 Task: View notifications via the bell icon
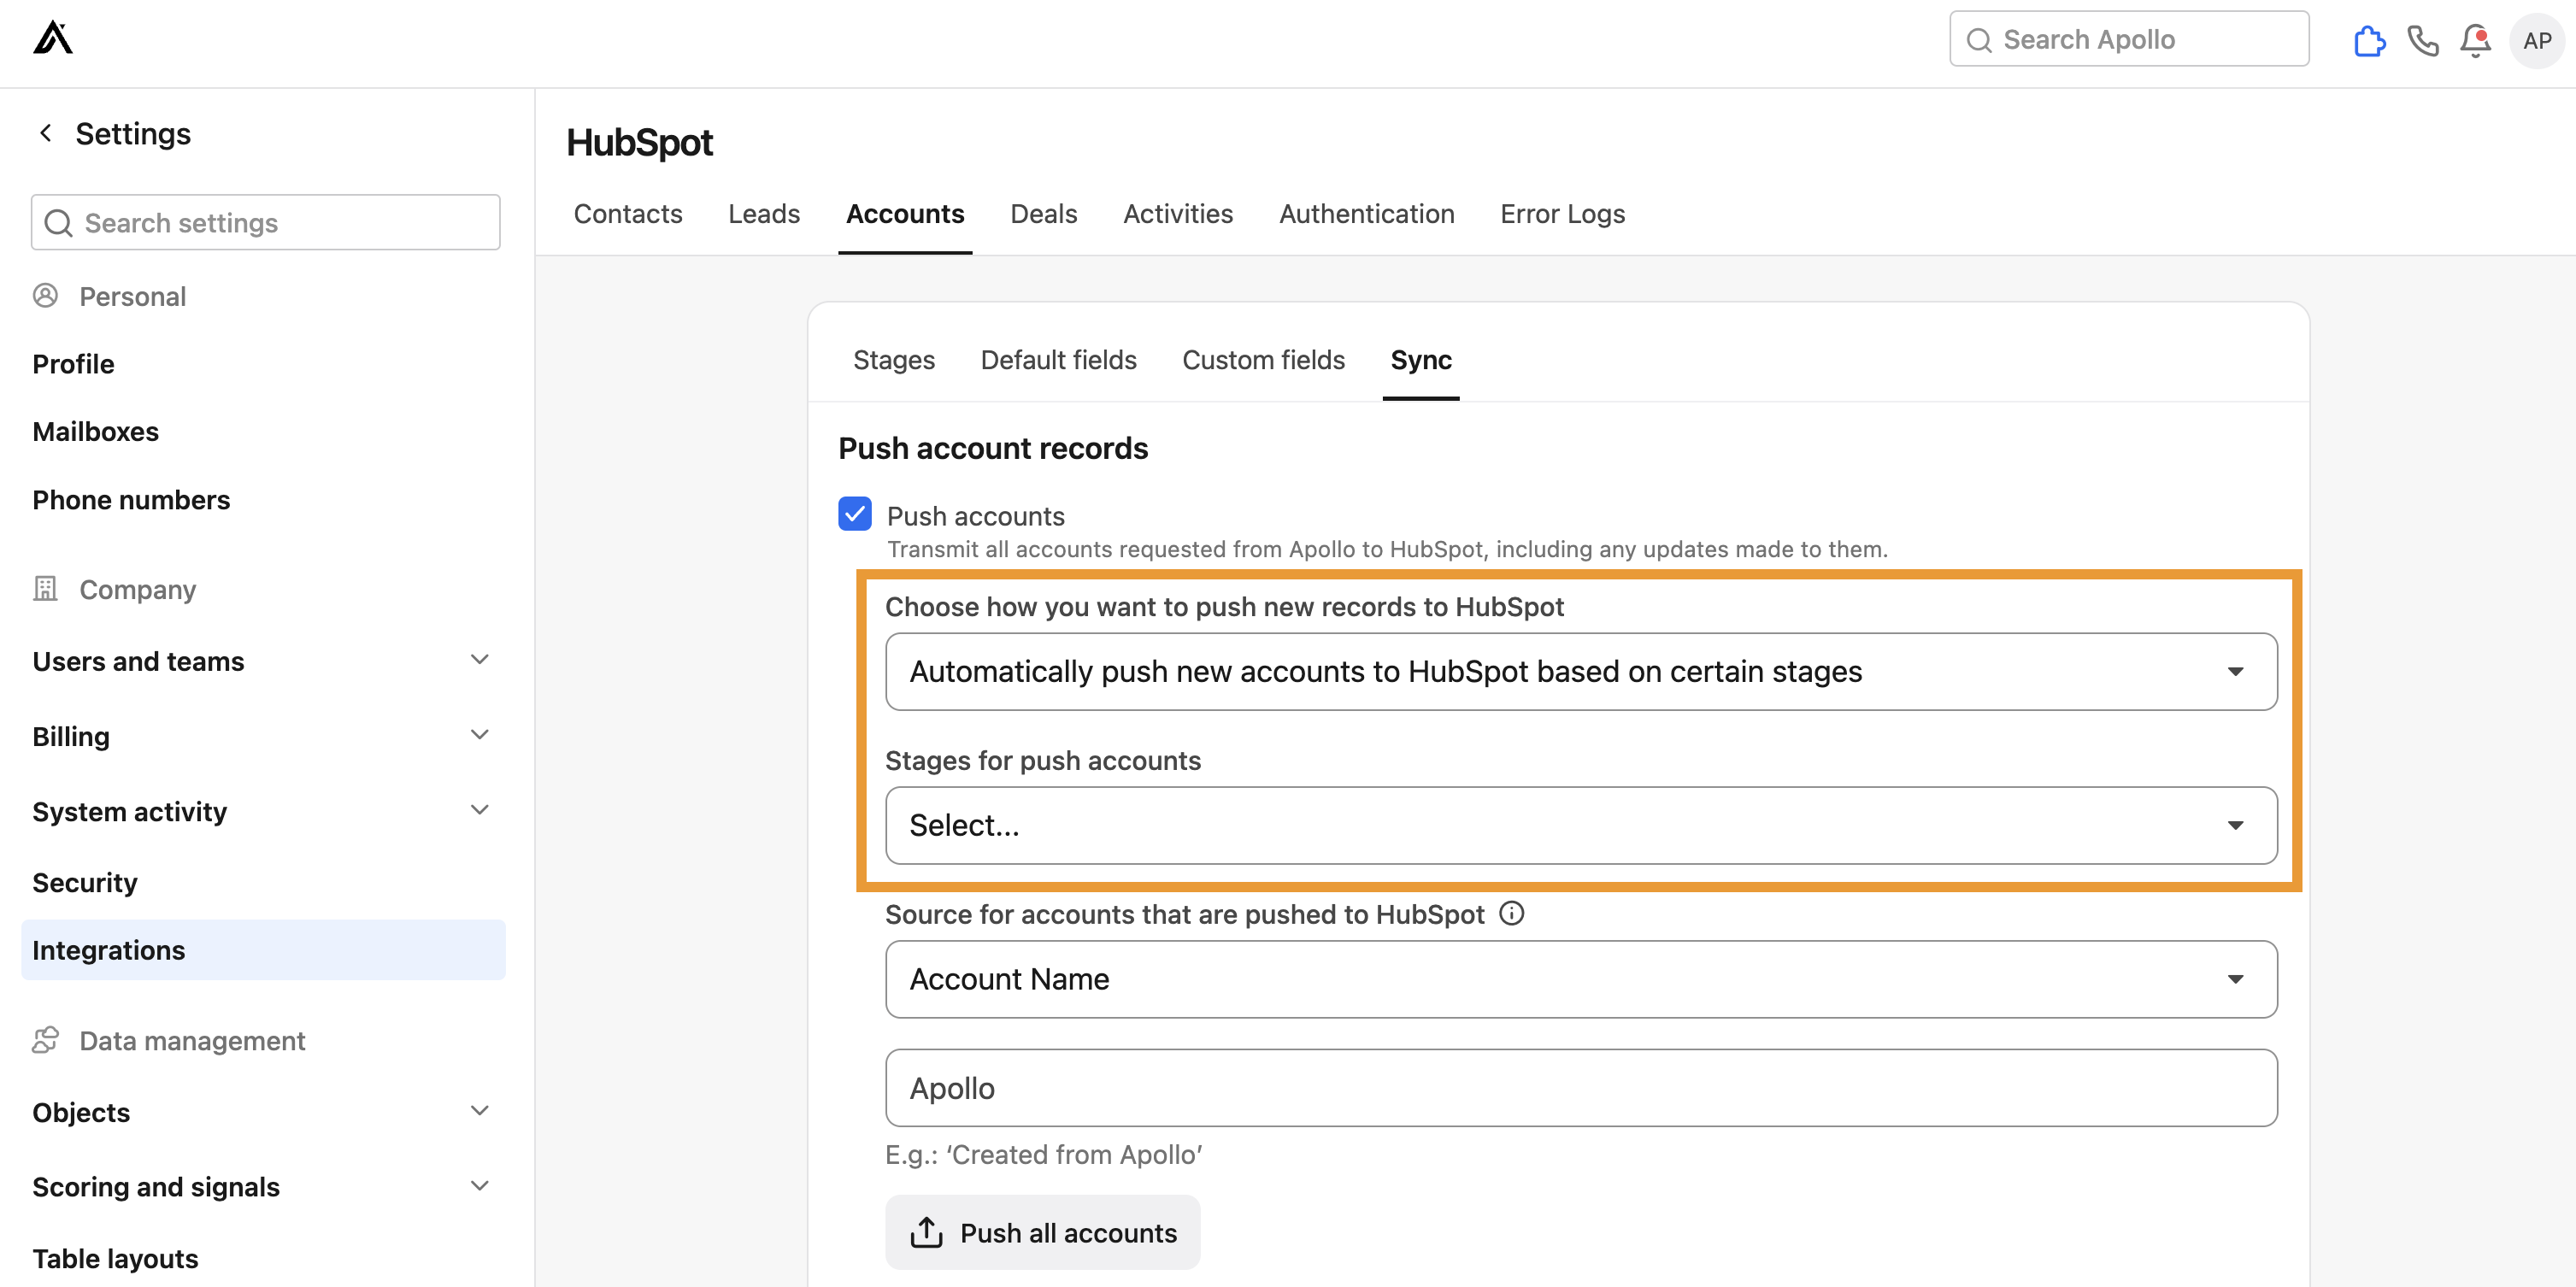tap(2476, 41)
